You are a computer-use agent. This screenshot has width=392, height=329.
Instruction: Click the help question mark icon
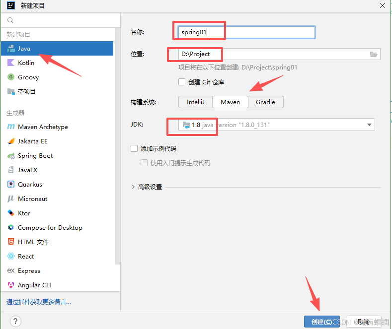point(16,321)
